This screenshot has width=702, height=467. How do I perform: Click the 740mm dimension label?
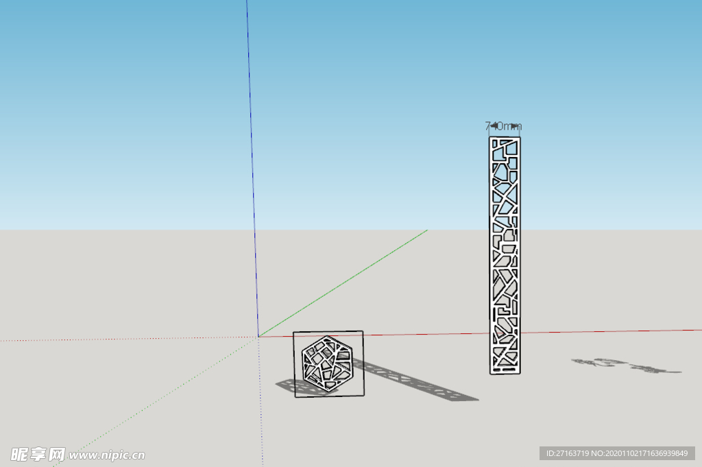(503, 126)
